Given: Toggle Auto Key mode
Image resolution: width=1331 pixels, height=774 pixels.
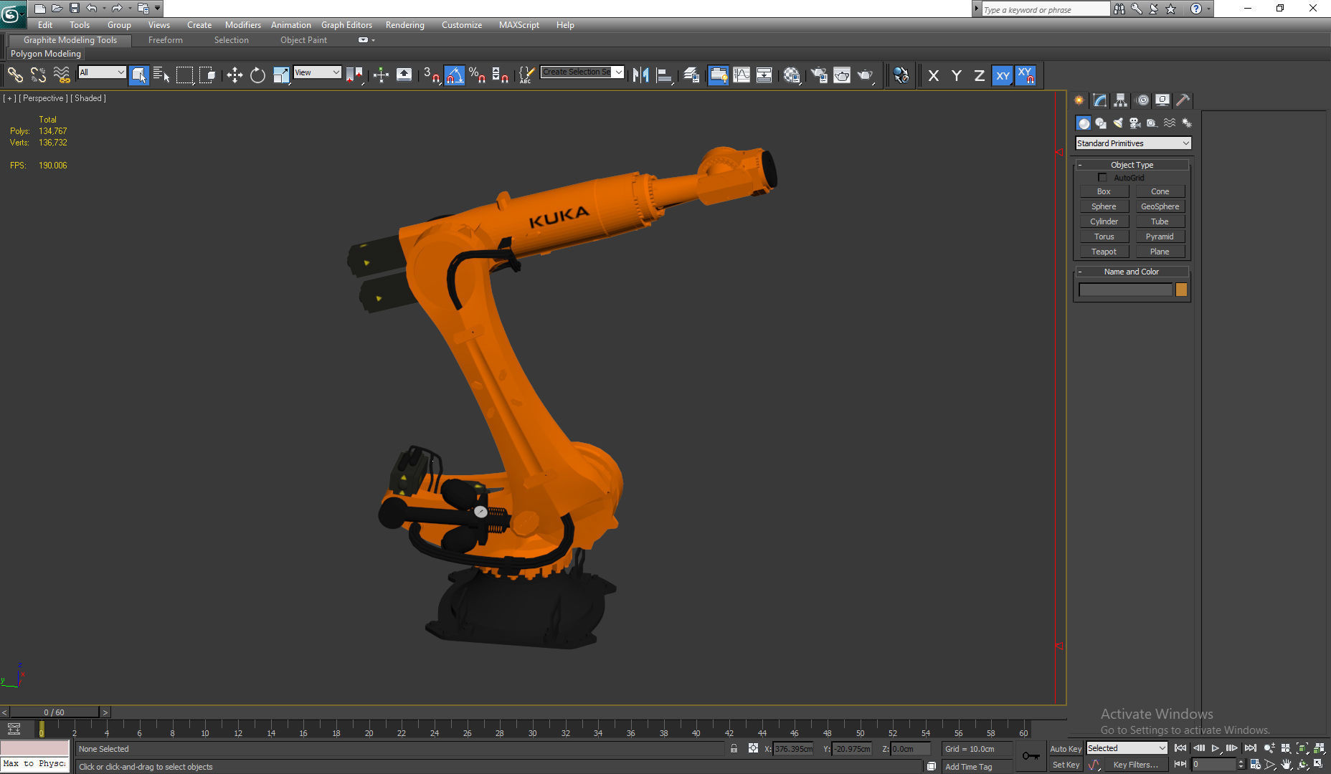Looking at the screenshot, I should point(1065,749).
